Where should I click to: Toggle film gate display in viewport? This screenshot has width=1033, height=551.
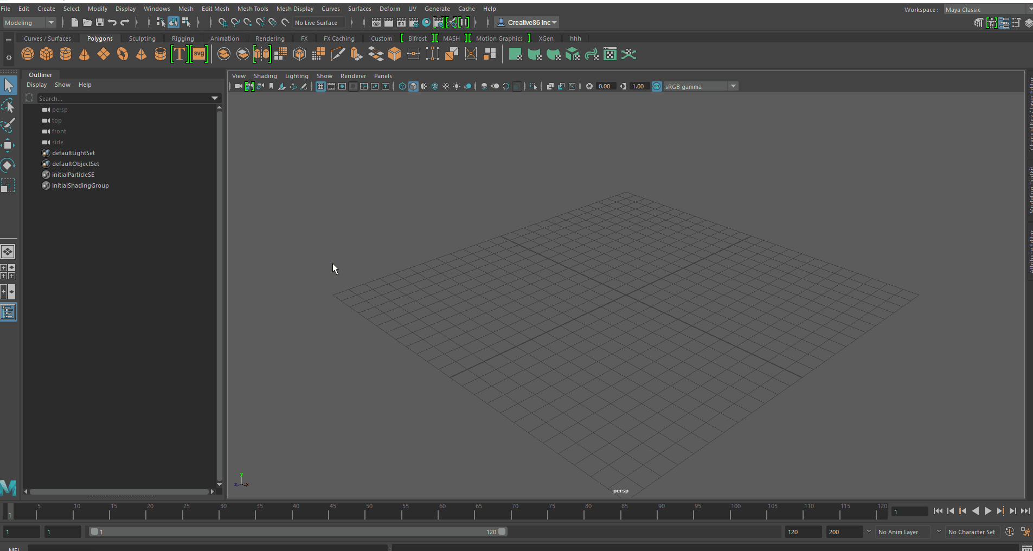(331, 86)
